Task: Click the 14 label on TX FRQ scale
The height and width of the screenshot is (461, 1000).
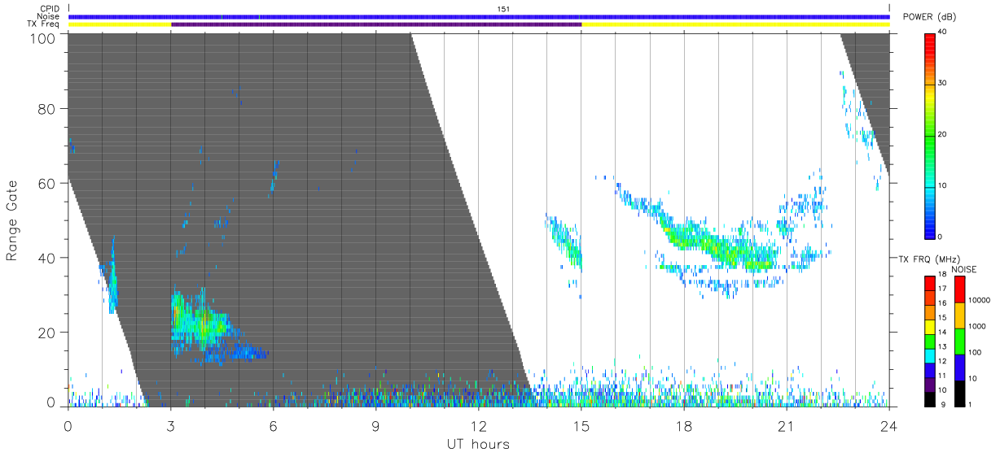Action: [942, 333]
